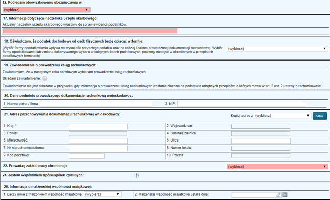Click the naczelnik urzędu skarbowego field
This screenshot has width=330, height=200.
pyautogui.click(x=90, y=31)
